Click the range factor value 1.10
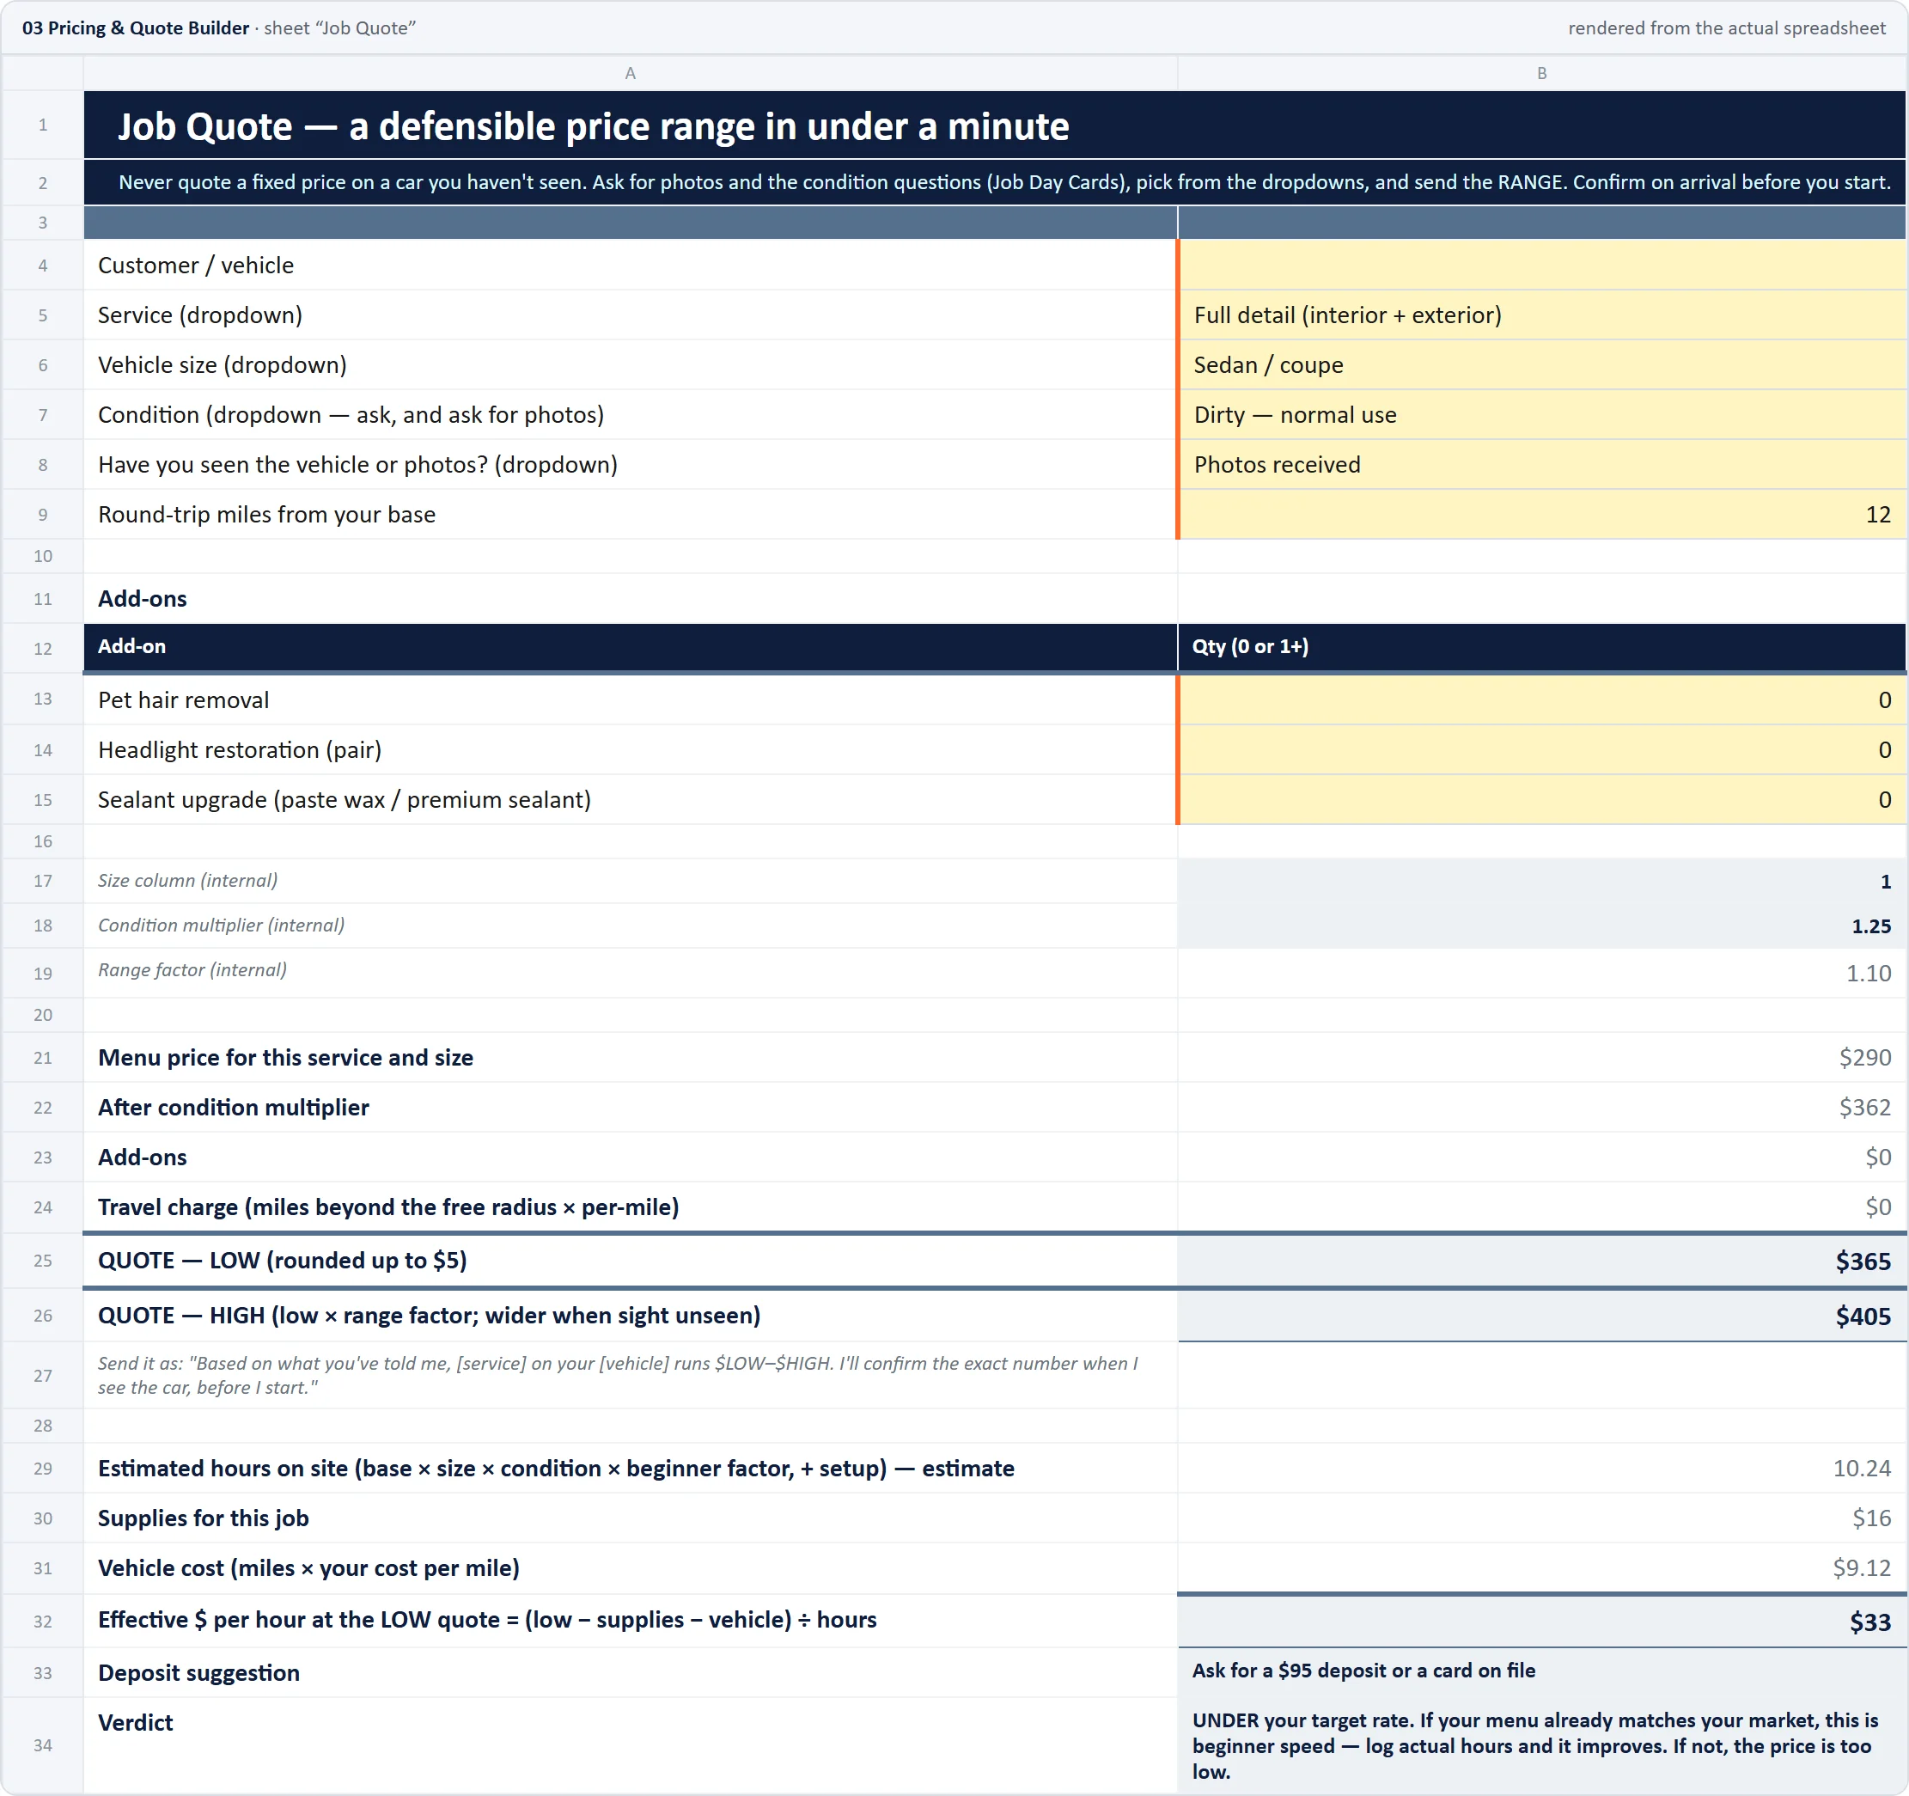The height and width of the screenshot is (1796, 1909). (x=1869, y=974)
